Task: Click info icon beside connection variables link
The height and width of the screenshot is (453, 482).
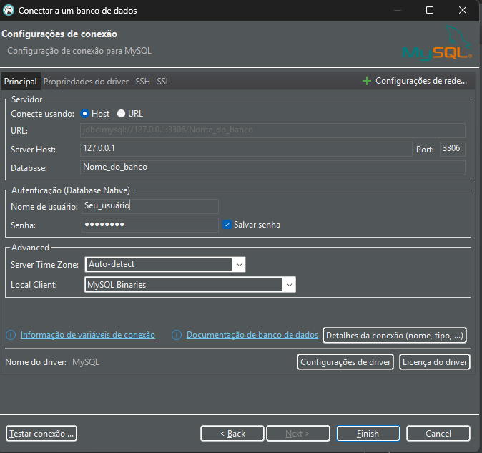Action: click(11, 335)
